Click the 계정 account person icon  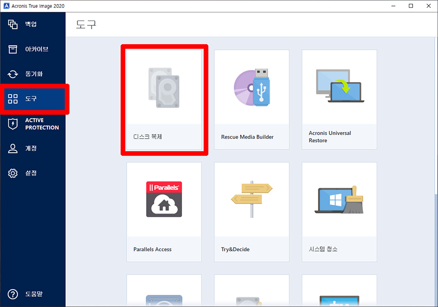13,148
